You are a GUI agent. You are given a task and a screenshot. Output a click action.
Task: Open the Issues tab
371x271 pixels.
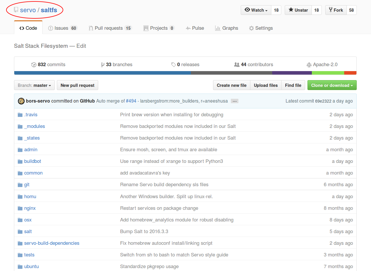click(62, 28)
